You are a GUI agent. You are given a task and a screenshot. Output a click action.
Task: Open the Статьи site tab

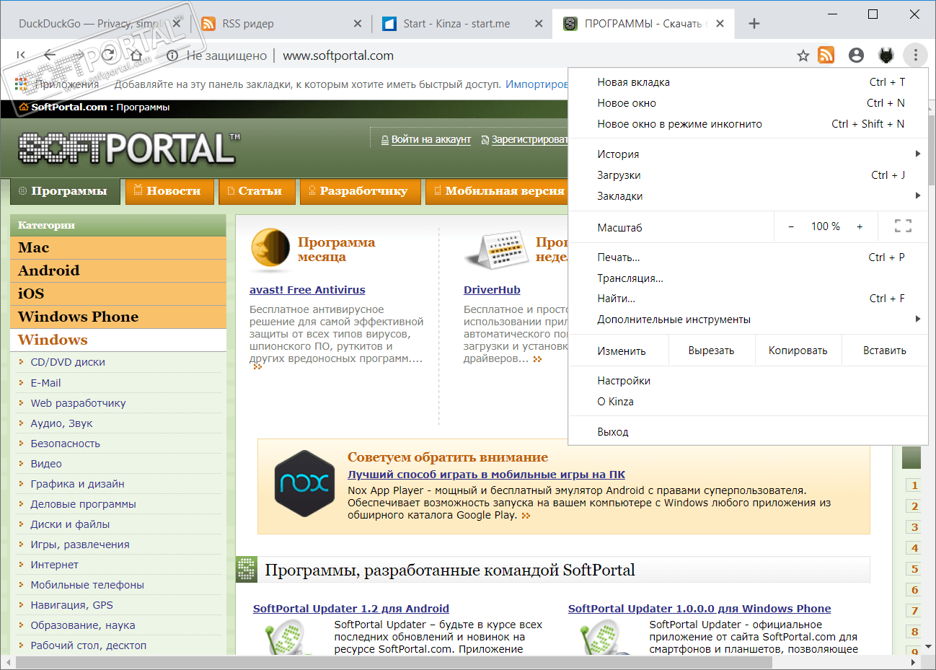pos(257,191)
